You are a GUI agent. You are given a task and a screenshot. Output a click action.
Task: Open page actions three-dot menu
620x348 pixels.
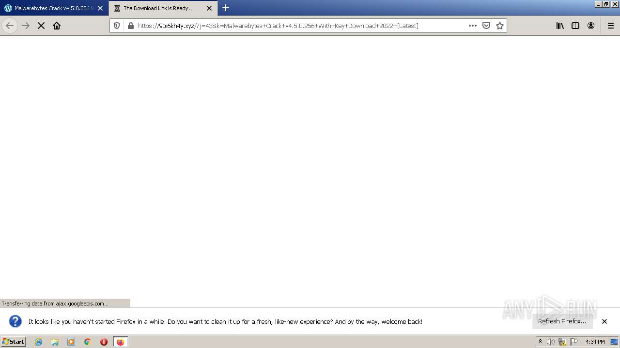click(473, 26)
